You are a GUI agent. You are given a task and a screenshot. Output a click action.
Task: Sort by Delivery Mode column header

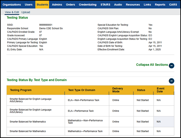coord(118,90)
